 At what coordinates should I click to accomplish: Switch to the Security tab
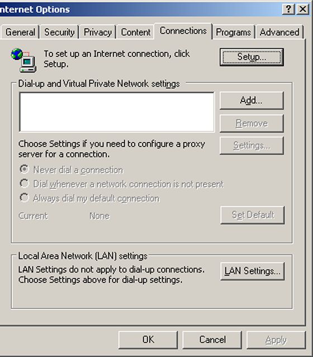click(59, 32)
